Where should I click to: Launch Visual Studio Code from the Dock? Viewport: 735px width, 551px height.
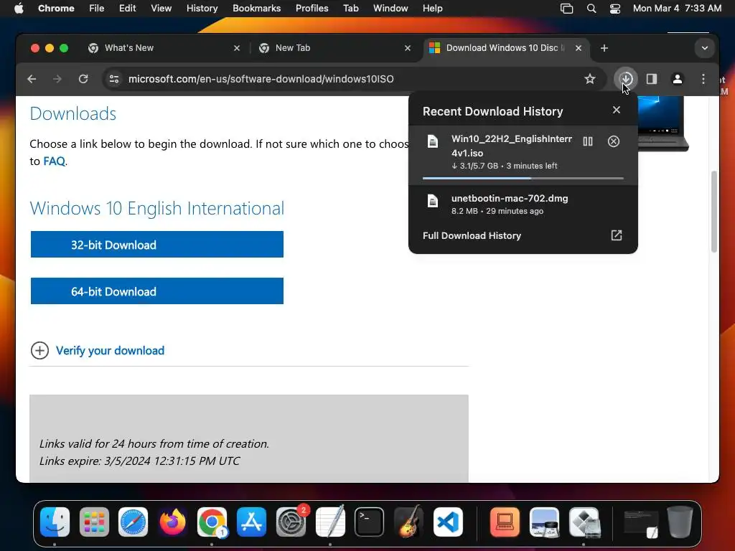(448, 522)
